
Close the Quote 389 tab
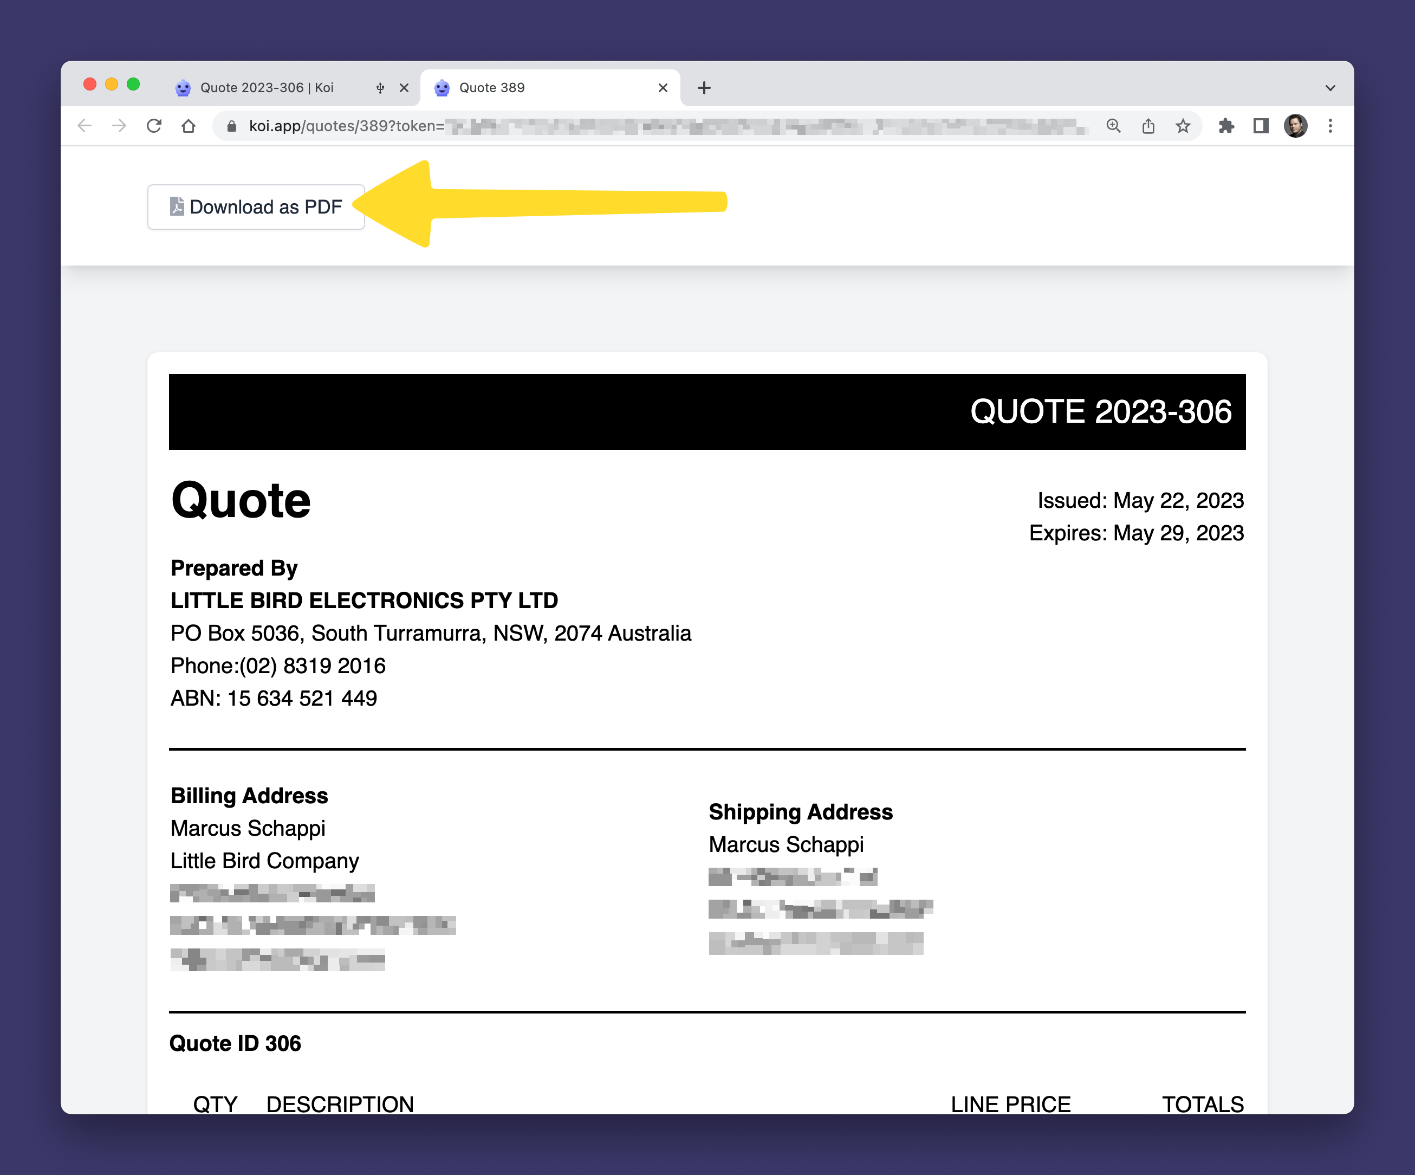coord(663,88)
